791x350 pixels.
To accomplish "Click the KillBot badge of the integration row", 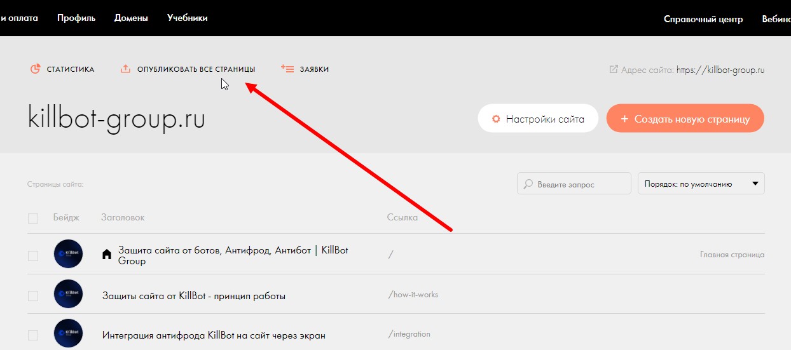I will (x=68, y=334).
